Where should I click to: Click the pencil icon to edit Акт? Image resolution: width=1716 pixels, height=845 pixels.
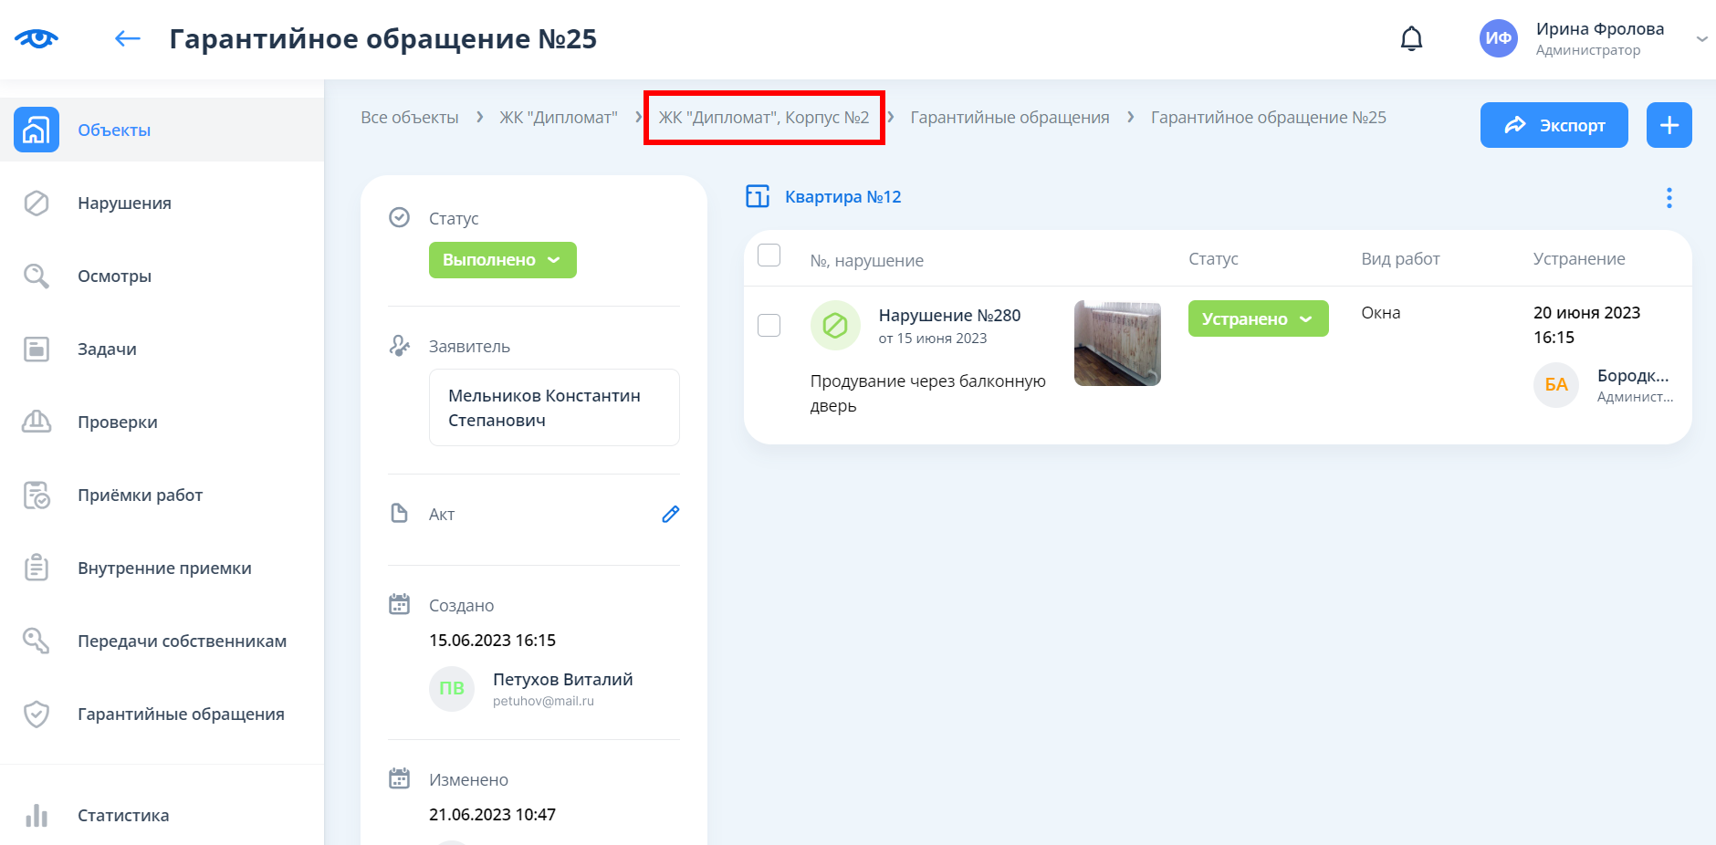click(x=670, y=515)
